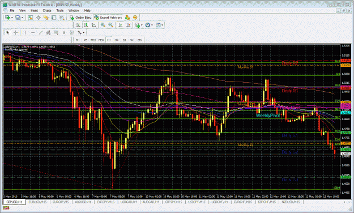Open the Tools menu
The height and width of the screenshot is (213, 354).
60,10
